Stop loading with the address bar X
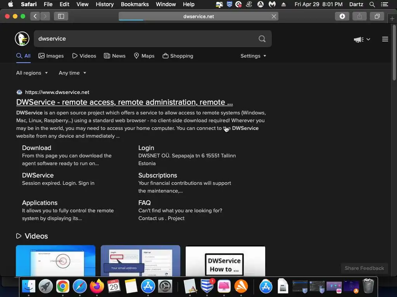Screen dimensions: 397x297 pos(274,16)
